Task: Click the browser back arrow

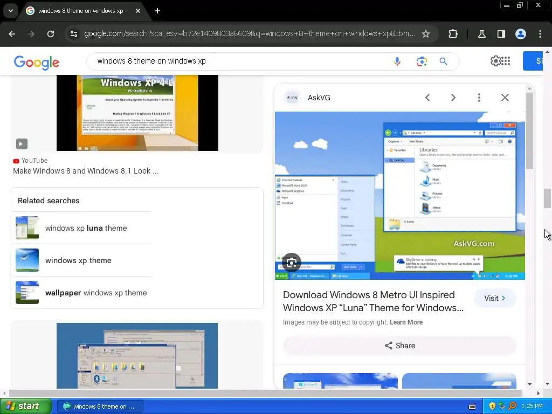Action: click(12, 34)
